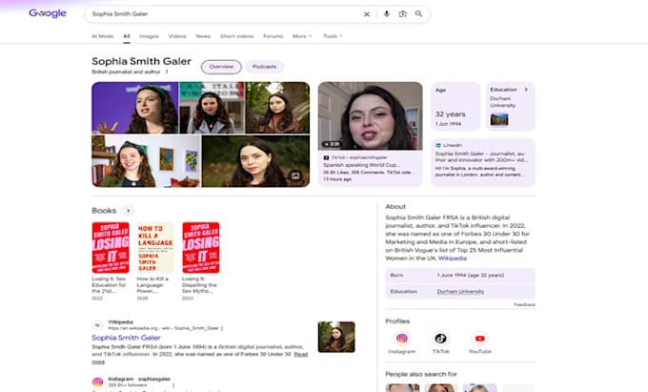Open the YouTube profile icon
Viewport: 648px width, 392px height.
coord(479,339)
